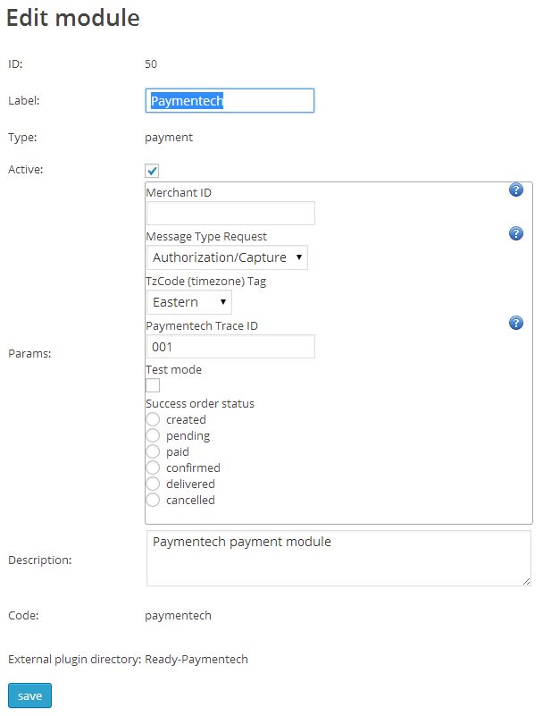Click the 'Params:' label
This screenshot has width=543, height=716.
pos(29,353)
